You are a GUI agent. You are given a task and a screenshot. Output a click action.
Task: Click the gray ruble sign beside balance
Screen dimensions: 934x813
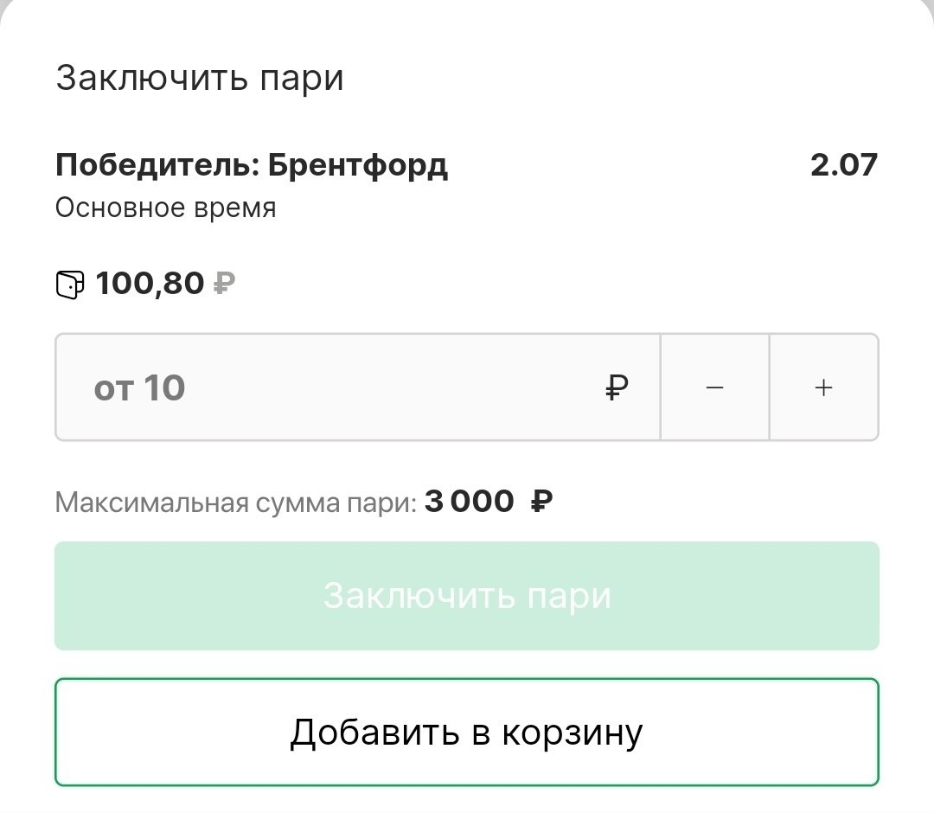pos(224,283)
